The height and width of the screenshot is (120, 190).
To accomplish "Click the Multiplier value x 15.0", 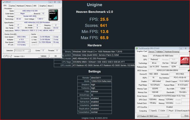I will [x=21, y=40].
